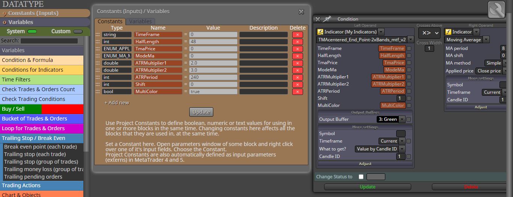Open the Moving Average dropdown
513x197 pixels.
tap(486, 39)
